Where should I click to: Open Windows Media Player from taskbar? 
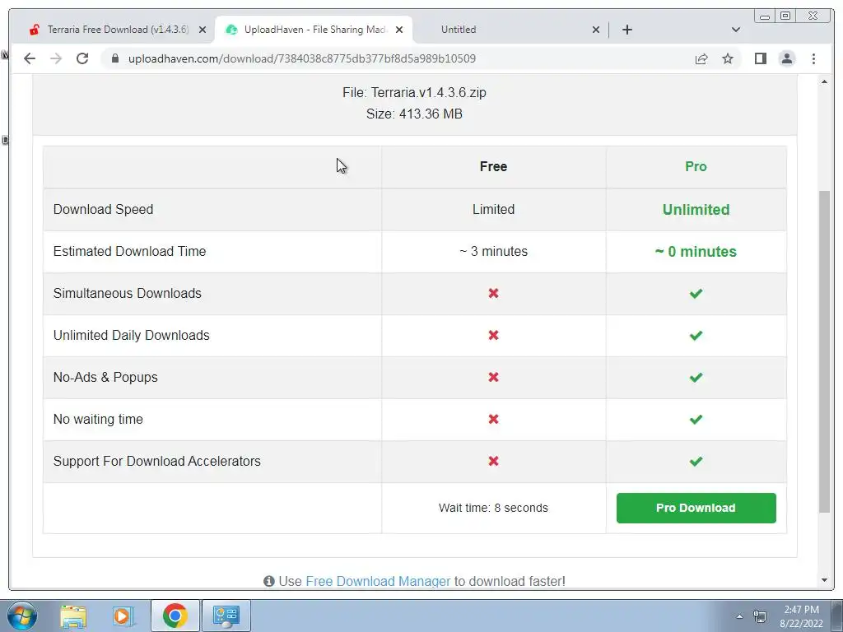(x=123, y=616)
